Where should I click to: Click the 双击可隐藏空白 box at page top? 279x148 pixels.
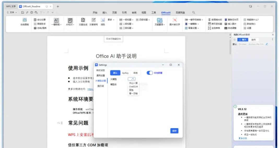(x=114, y=39)
